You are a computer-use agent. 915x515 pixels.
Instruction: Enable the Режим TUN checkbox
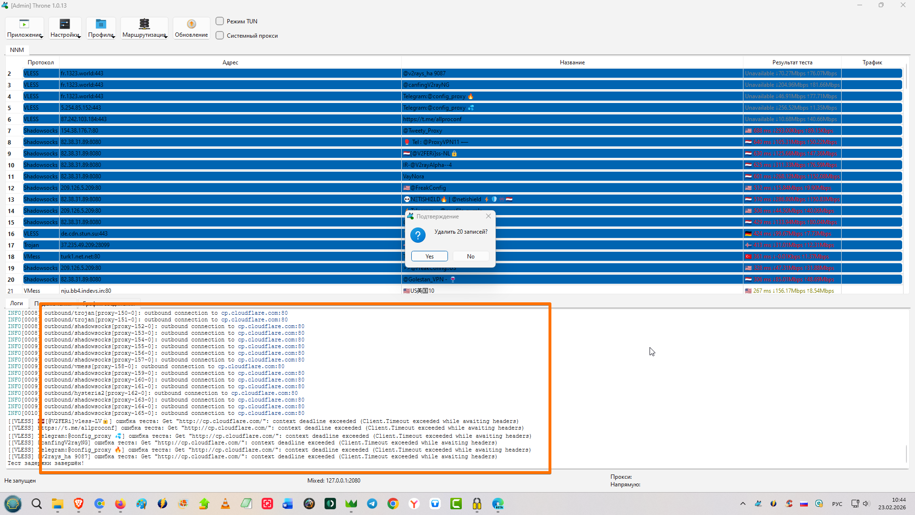click(220, 21)
